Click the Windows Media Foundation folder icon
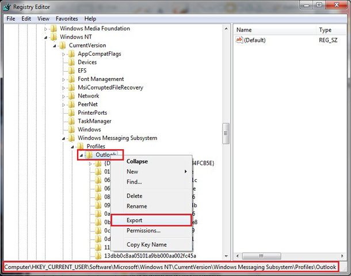Image resolution: width=351 pixels, height=276 pixels. pyautogui.click(x=54, y=29)
